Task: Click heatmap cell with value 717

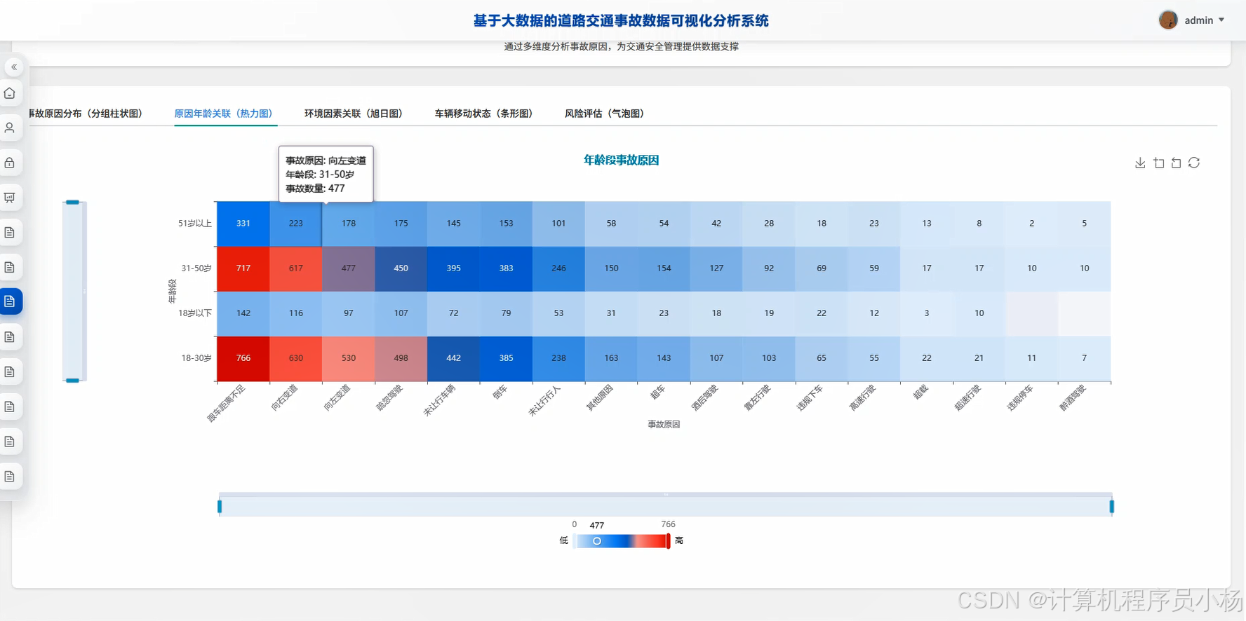Action: coord(243,268)
